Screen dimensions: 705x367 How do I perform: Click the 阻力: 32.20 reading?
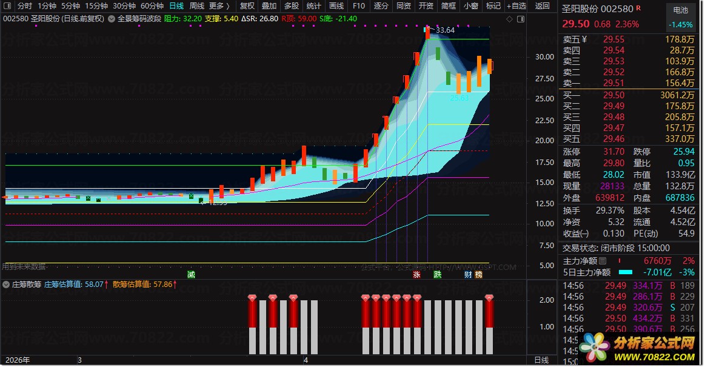[183, 19]
